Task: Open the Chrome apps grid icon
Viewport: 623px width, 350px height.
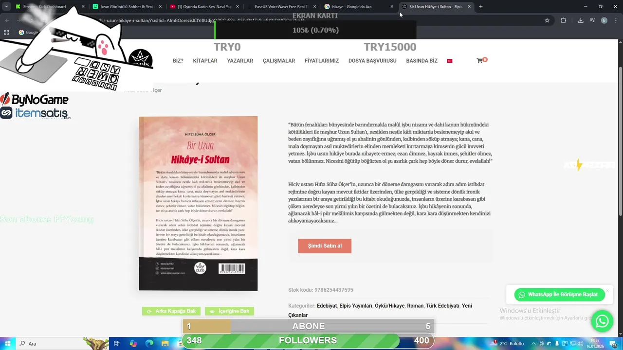Action: (6, 33)
